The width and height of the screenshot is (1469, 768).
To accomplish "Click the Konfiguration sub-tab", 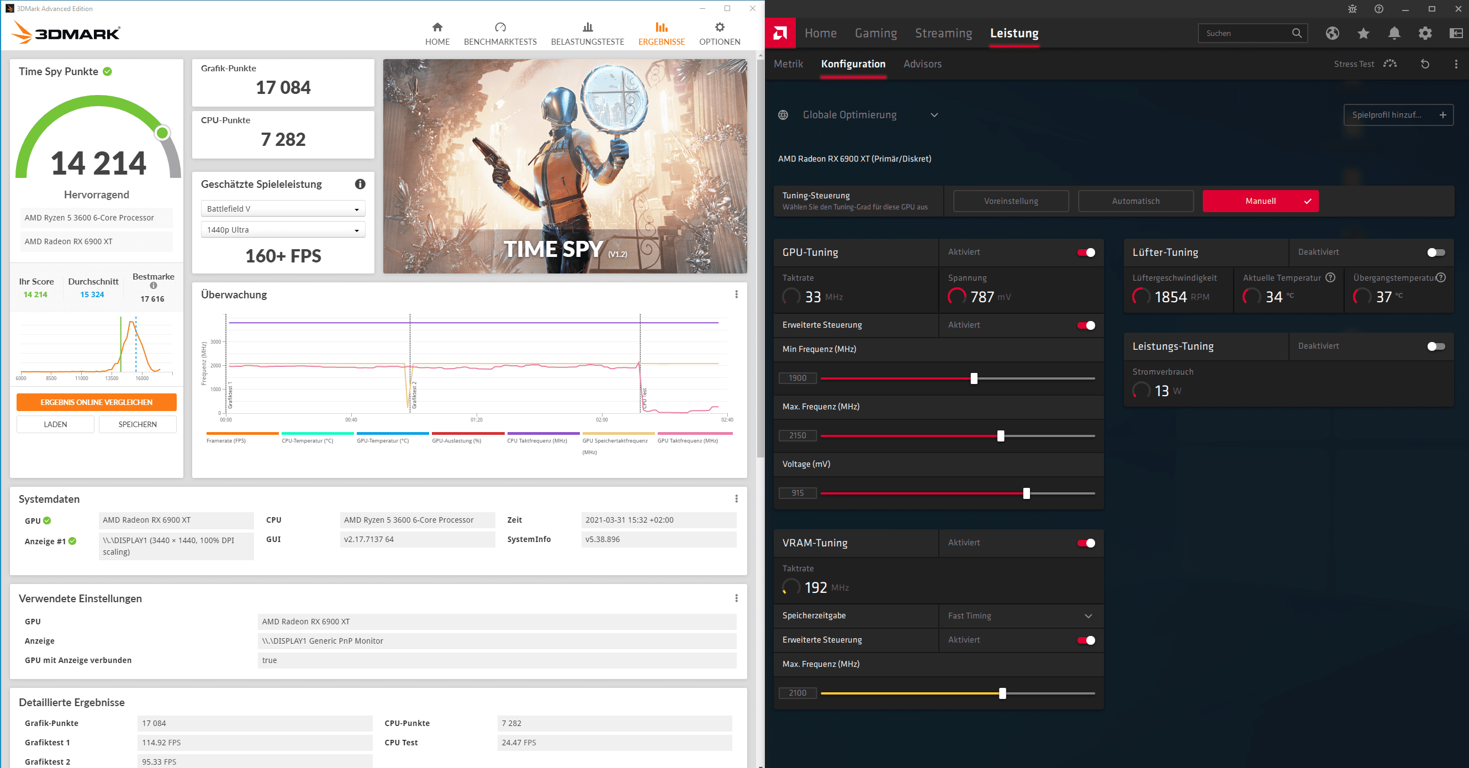I will click(x=853, y=64).
